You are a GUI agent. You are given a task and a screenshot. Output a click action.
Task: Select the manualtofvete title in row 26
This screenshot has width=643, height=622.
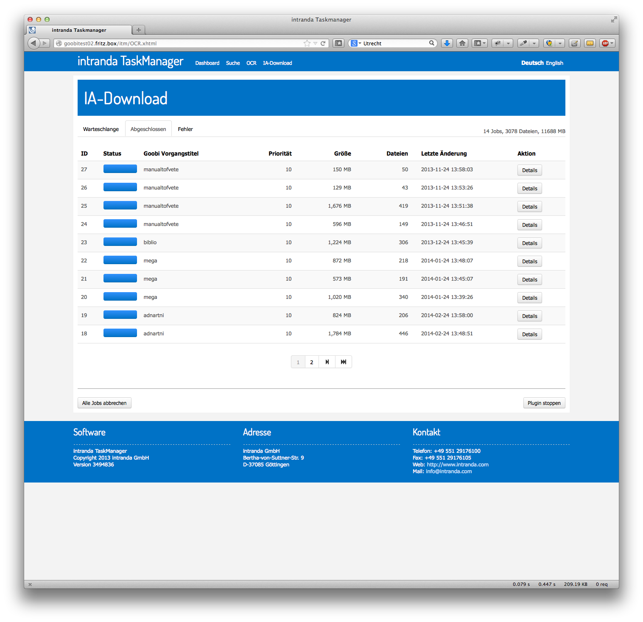(x=161, y=188)
